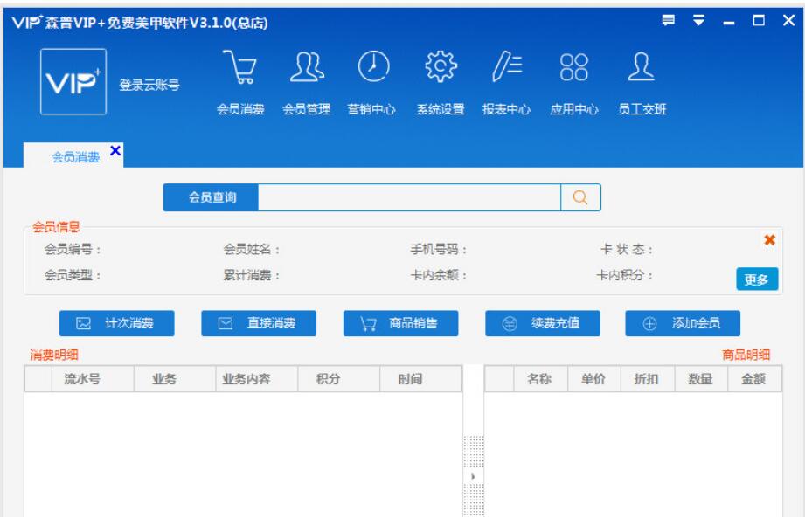
Task: Open 报表中心 pencil icon
Action: click(x=507, y=66)
